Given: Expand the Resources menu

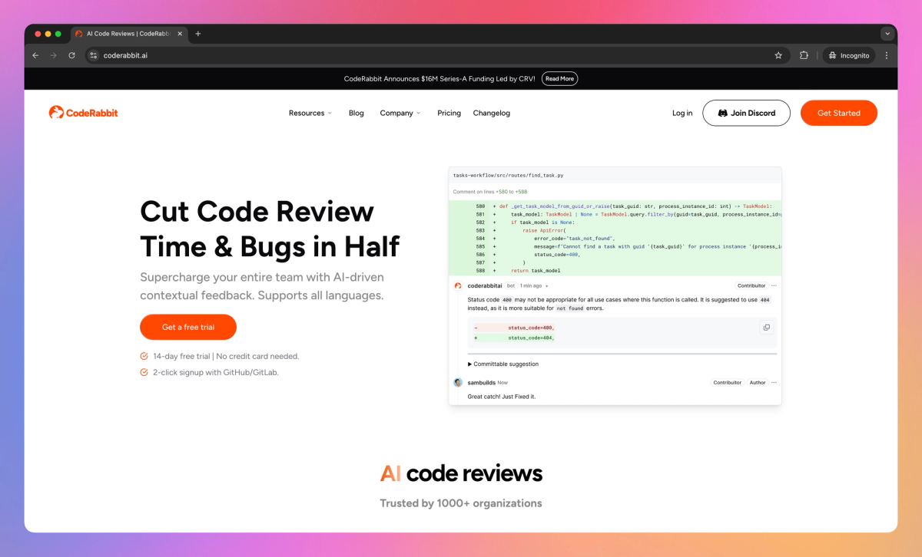Looking at the screenshot, I should pos(310,113).
